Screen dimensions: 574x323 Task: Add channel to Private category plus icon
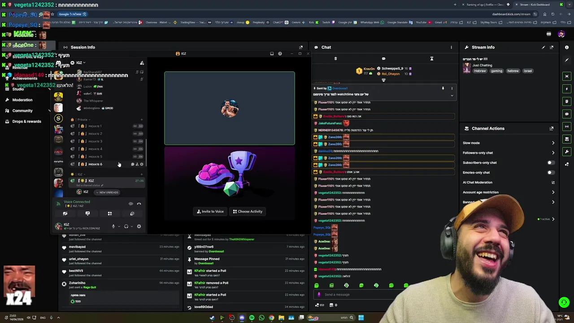click(142, 120)
